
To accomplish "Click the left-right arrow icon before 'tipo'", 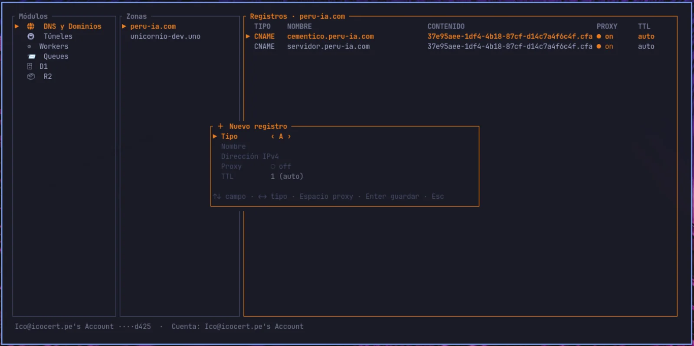I will pos(262,197).
